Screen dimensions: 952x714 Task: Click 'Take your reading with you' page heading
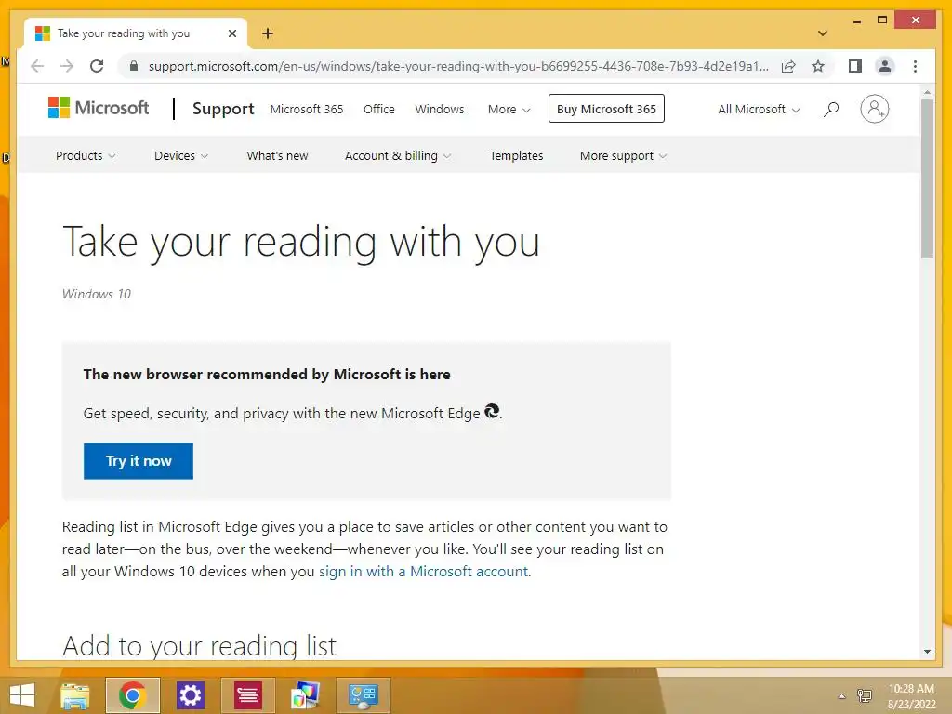[x=301, y=243]
